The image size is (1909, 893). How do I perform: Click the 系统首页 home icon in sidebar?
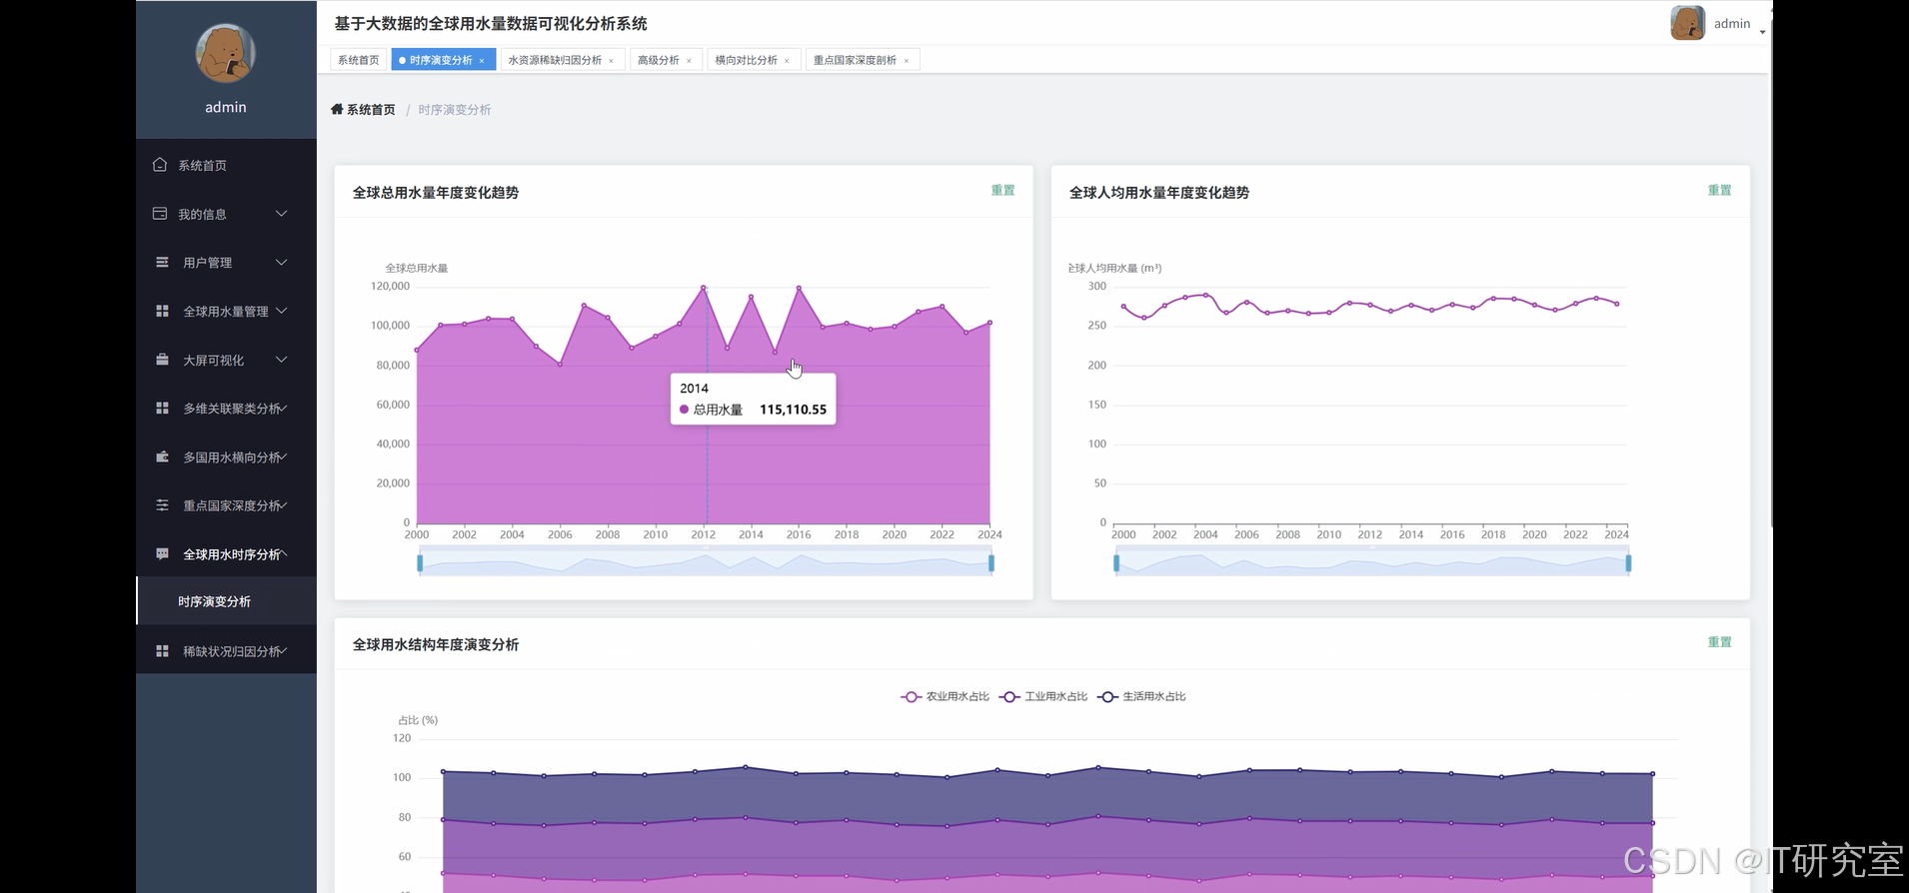[x=160, y=165]
